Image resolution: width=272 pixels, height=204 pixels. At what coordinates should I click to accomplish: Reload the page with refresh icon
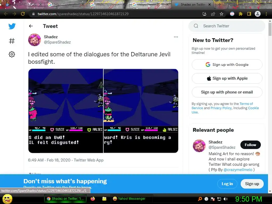(23, 14)
